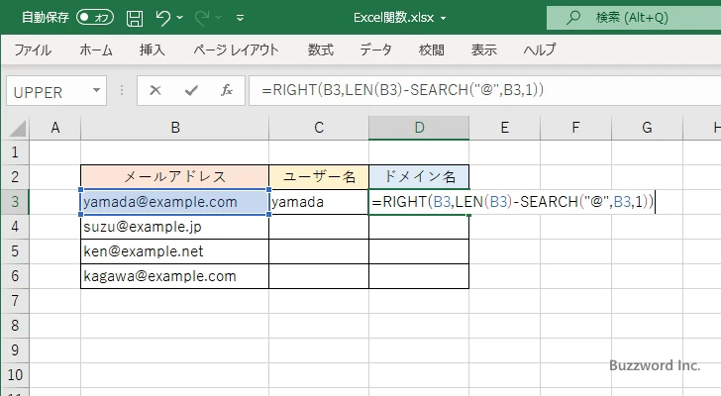
Task: Select column C header
Action: click(319, 128)
